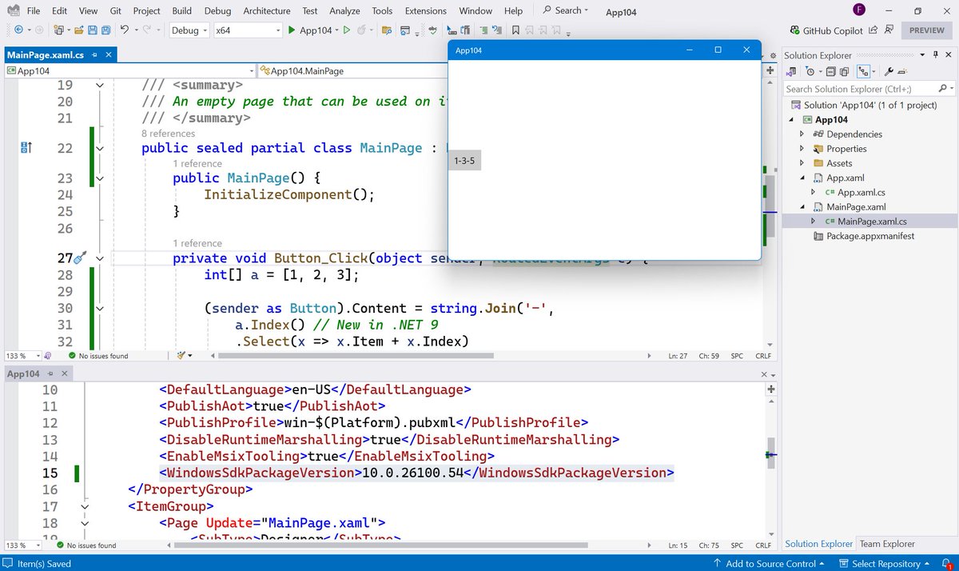Pin the MainPage.xaml.cs tab

[96, 55]
